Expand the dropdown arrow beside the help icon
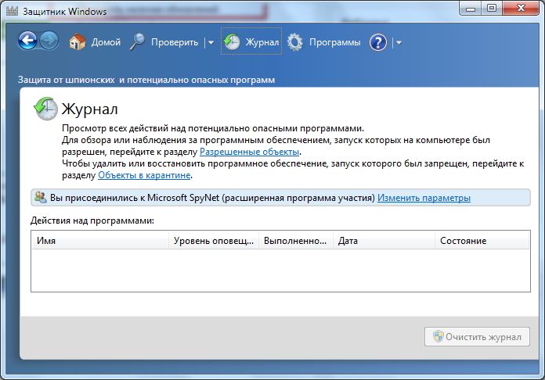 click(x=399, y=43)
